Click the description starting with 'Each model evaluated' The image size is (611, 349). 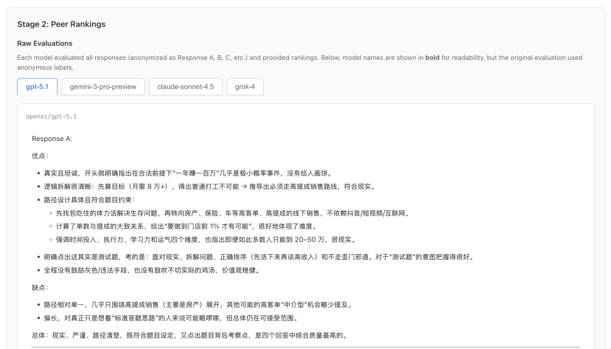click(x=300, y=62)
